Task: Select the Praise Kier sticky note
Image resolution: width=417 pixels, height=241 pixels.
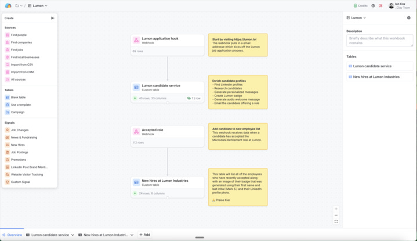Action: click(238, 187)
